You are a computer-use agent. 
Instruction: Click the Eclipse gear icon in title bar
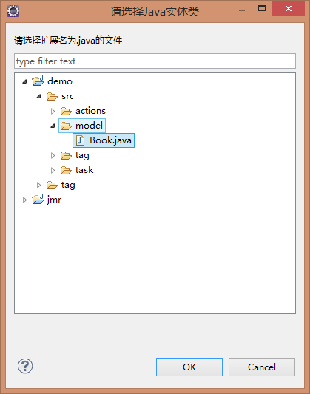click(x=13, y=11)
